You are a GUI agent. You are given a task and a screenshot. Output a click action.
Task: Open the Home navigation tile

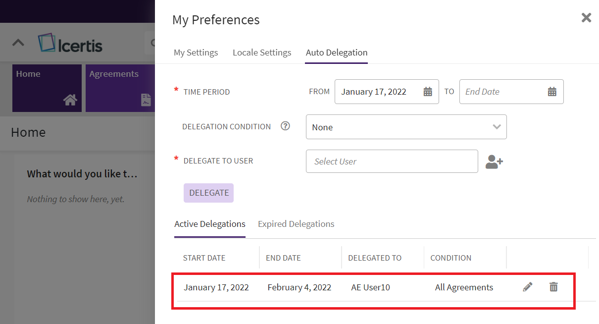tap(47, 88)
